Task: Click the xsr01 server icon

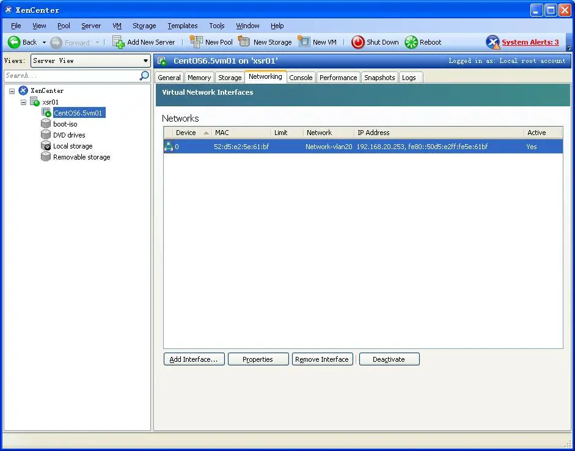Action: coord(34,101)
